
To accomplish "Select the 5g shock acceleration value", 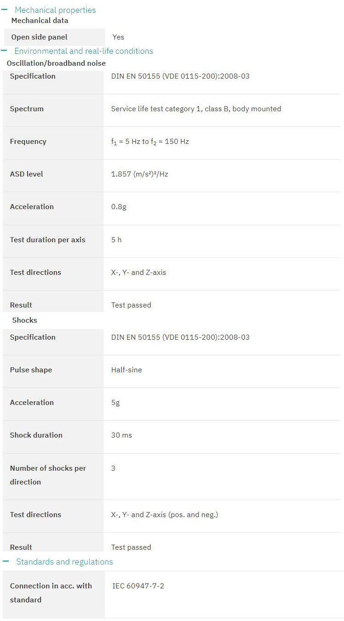I will (x=115, y=403).
